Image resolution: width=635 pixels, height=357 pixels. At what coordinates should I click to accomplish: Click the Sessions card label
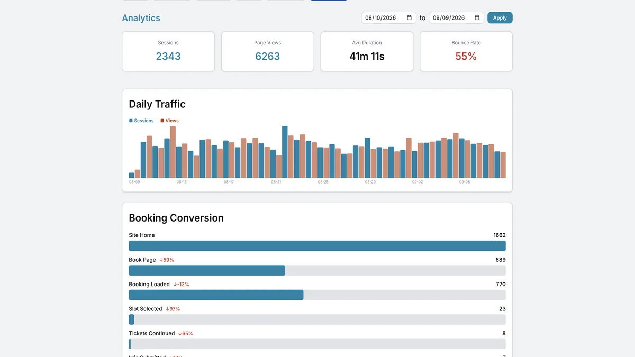168,43
